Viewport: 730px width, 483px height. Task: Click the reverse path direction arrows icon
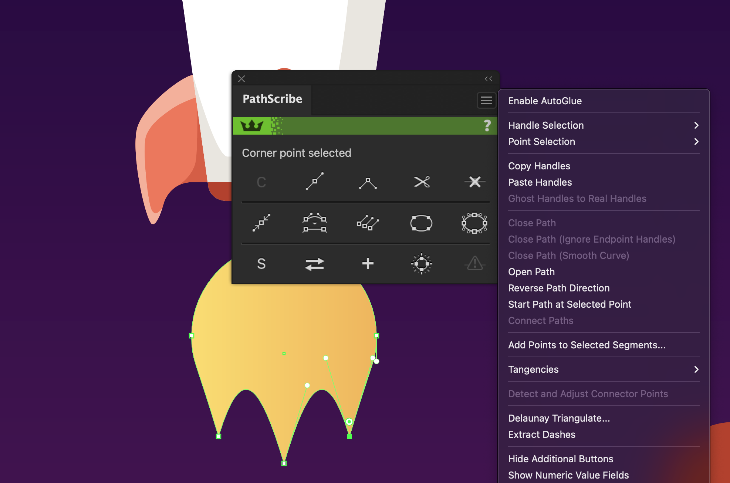point(315,264)
